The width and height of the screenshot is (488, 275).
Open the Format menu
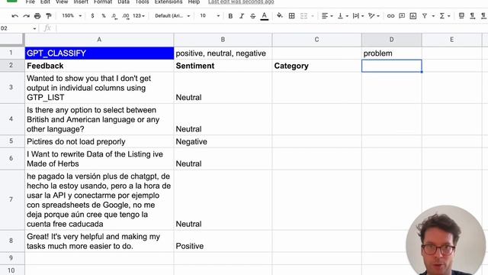(x=103, y=2)
